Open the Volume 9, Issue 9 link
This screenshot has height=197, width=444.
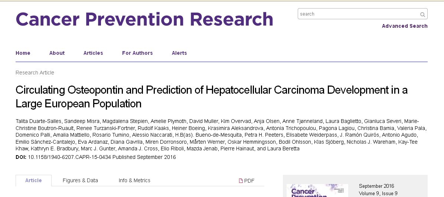pyautogui.click(x=378, y=193)
